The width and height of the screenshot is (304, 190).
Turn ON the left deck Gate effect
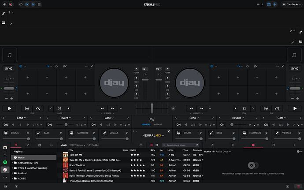[x=93, y=125]
